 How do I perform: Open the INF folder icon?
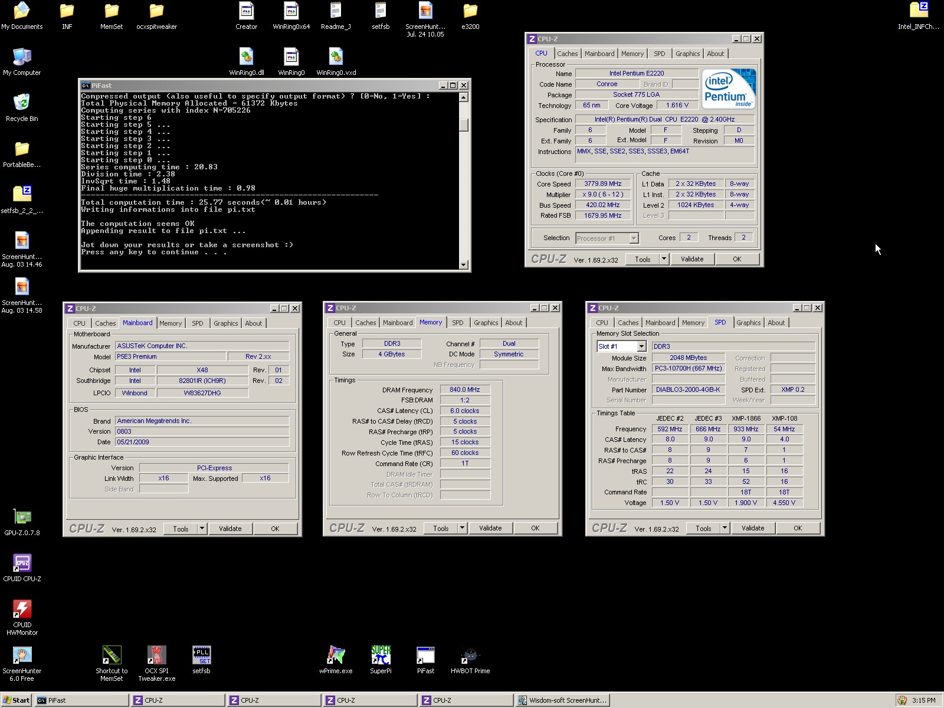pyautogui.click(x=67, y=16)
